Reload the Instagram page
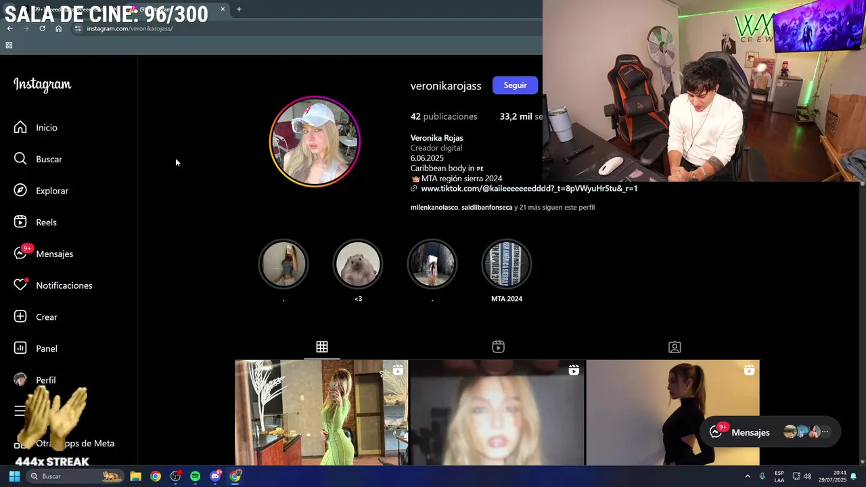This screenshot has height=487, width=866. [42, 28]
